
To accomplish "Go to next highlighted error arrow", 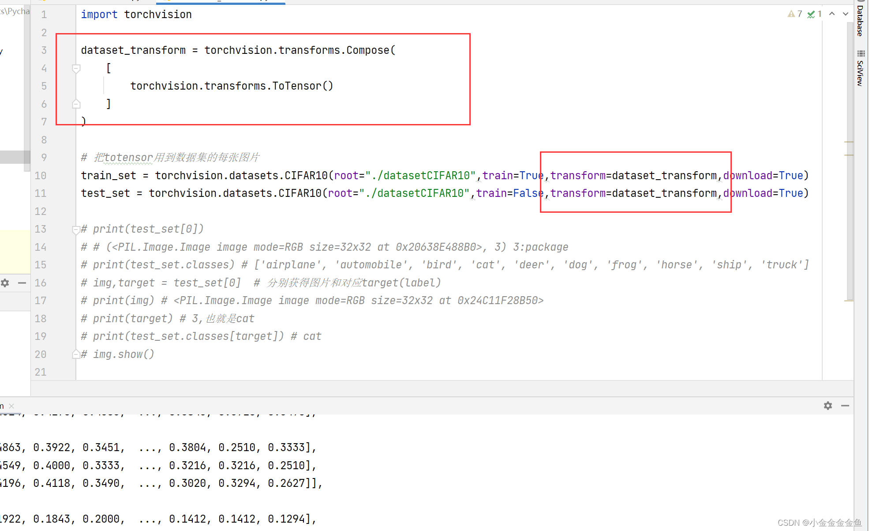I will pos(846,14).
